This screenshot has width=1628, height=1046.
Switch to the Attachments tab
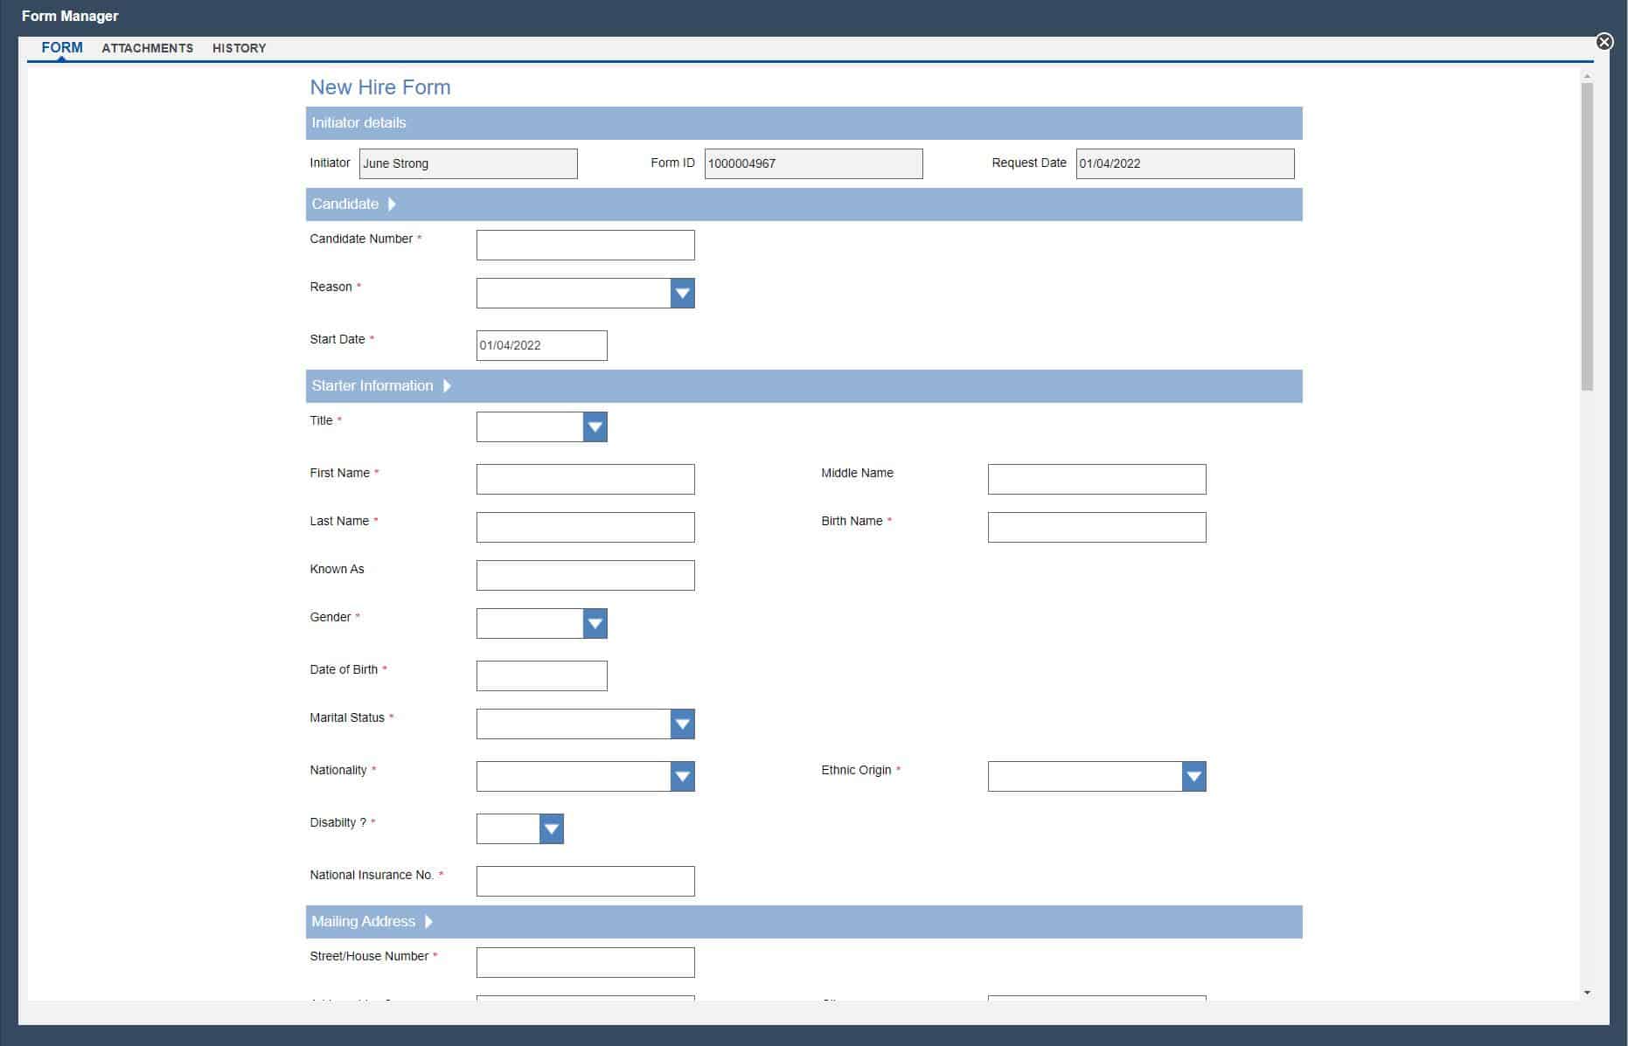point(147,48)
